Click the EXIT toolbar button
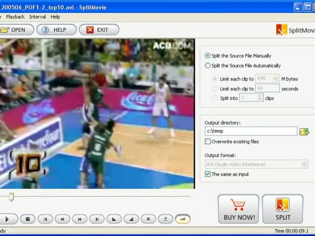This screenshot has width=315, height=236. pyautogui.click(x=99, y=30)
